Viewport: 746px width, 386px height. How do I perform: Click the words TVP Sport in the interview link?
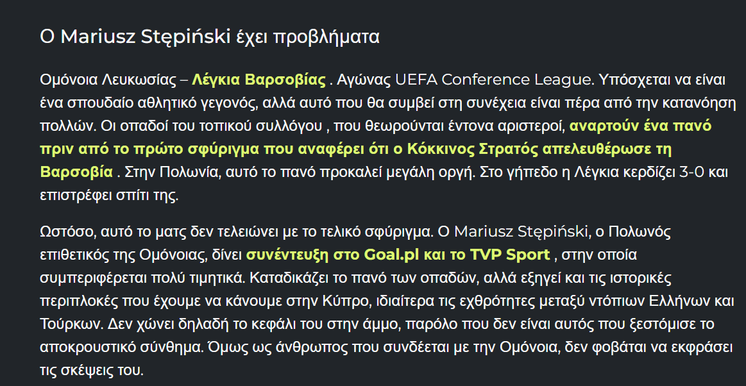click(509, 255)
